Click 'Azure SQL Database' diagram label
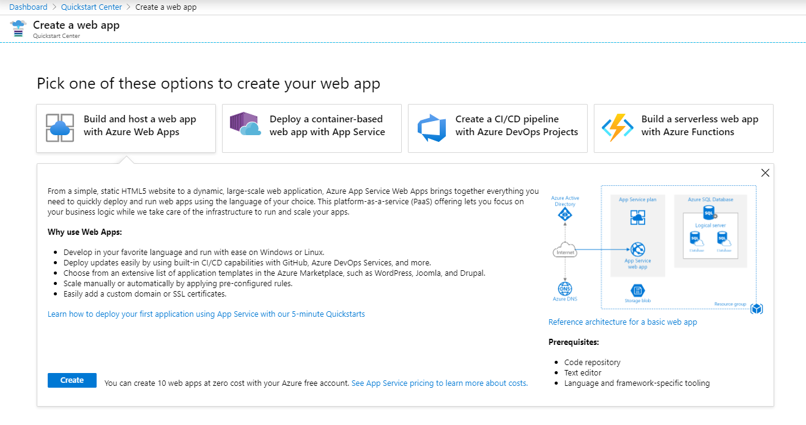The image size is (806, 425). [711, 199]
